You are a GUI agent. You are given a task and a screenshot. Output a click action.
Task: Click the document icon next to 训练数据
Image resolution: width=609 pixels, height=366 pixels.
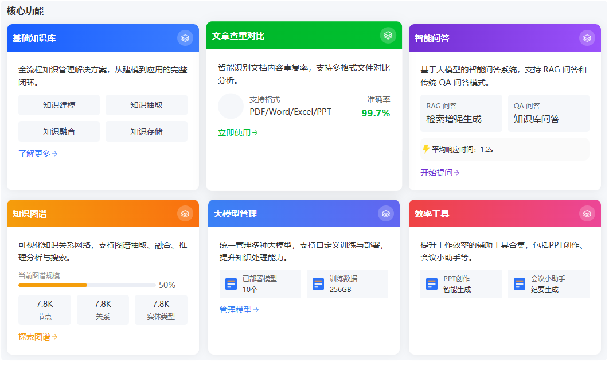(x=318, y=284)
